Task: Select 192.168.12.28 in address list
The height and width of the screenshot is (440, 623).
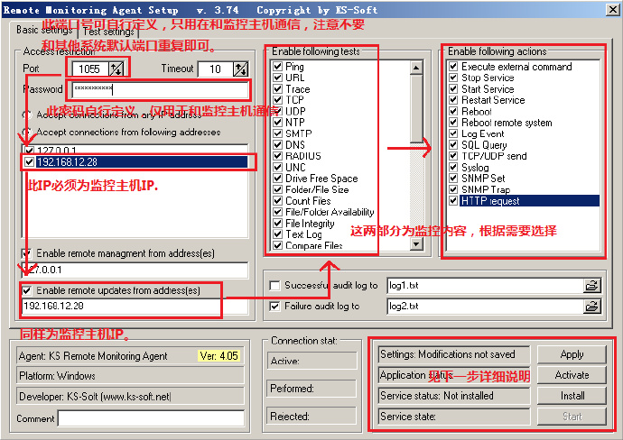Action: (x=67, y=162)
